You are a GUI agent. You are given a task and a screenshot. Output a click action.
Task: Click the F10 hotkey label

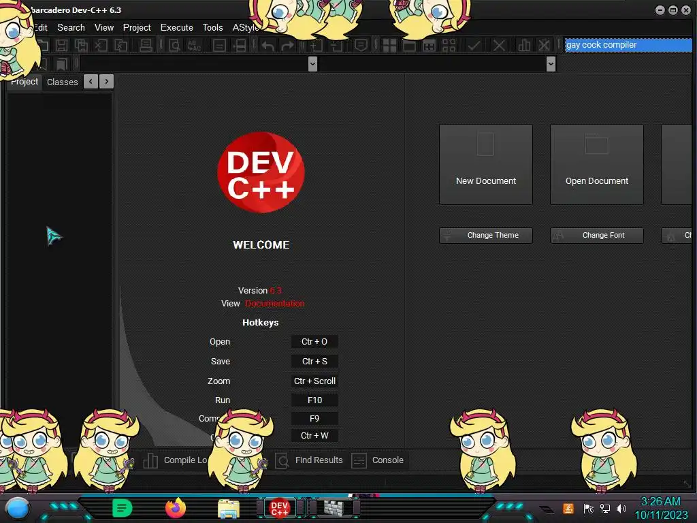click(314, 400)
